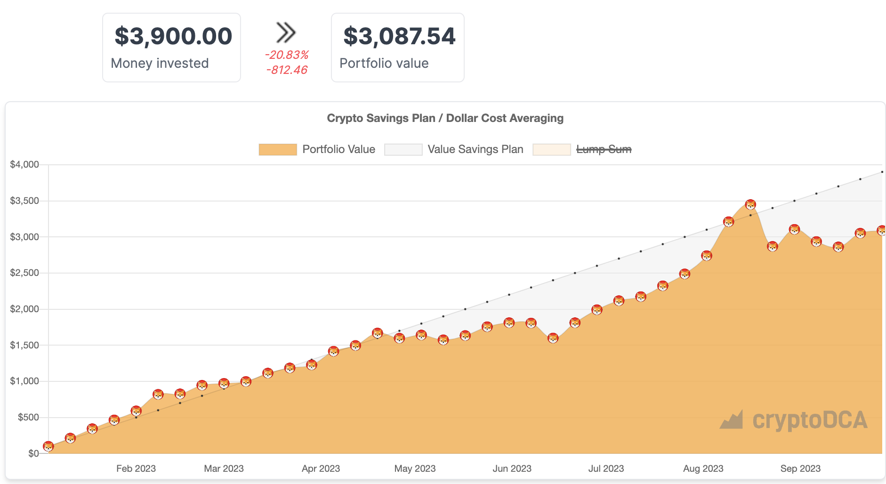Viewport: 886px width, 484px height.
Task: Toggle the Value Savings Plan legend label
Action: coord(475,149)
